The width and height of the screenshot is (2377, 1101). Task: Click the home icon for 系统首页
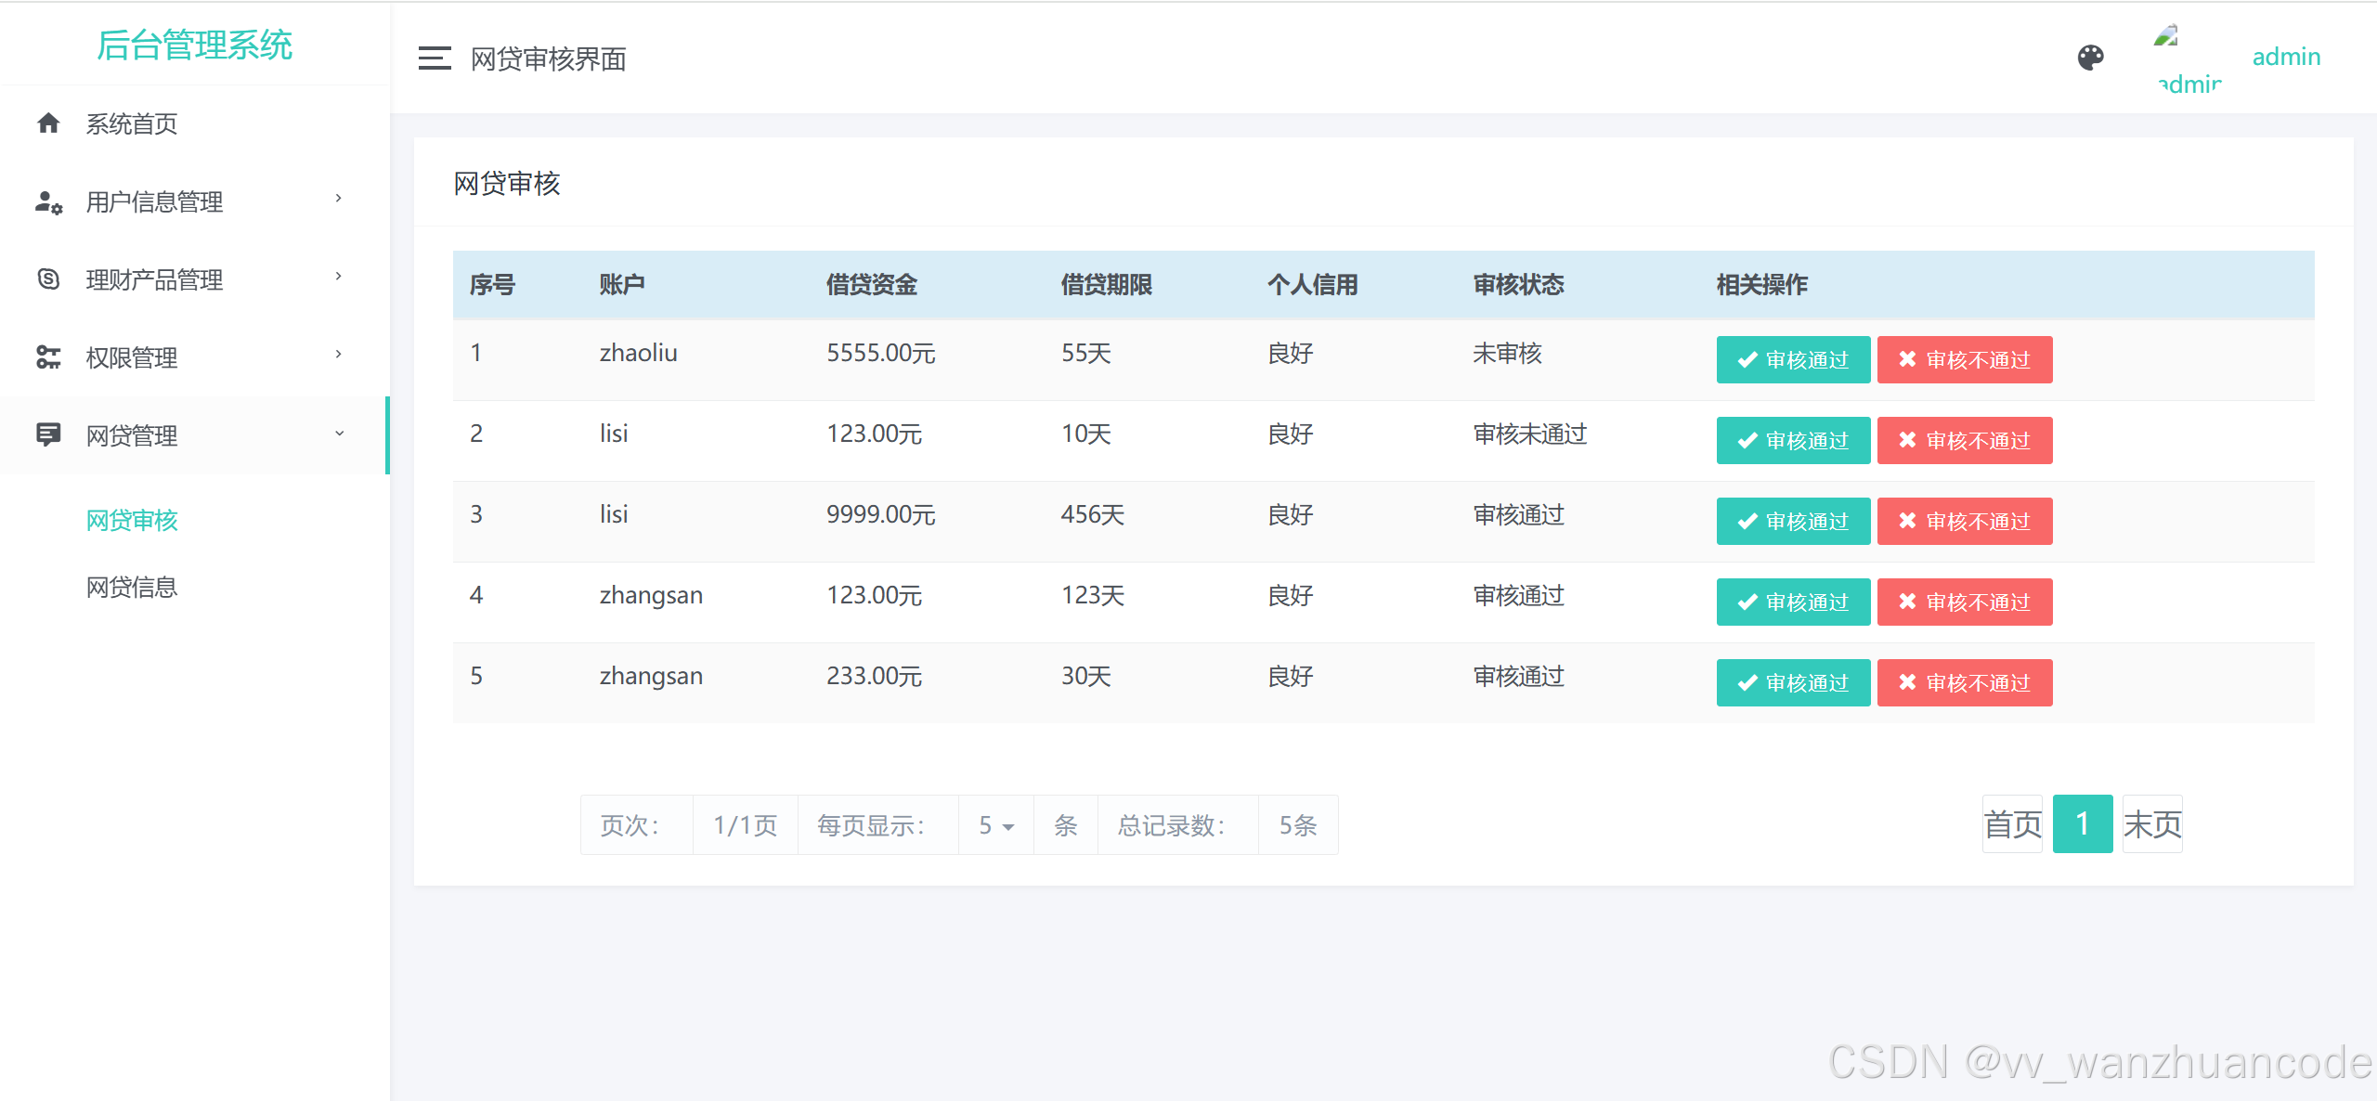pyautogui.click(x=48, y=123)
